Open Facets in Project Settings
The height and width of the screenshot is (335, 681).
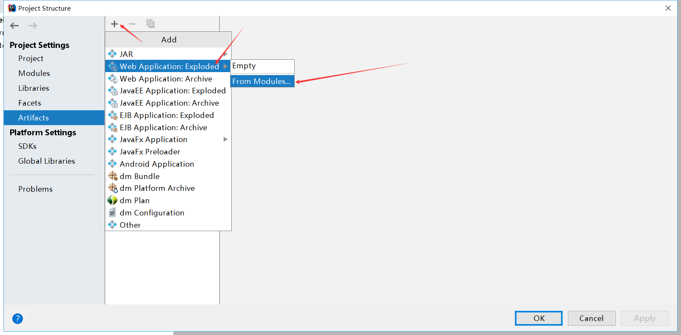pyautogui.click(x=54, y=103)
